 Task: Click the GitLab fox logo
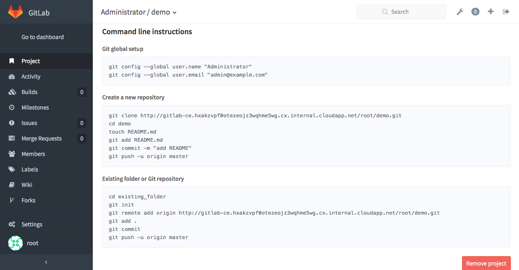coord(15,12)
